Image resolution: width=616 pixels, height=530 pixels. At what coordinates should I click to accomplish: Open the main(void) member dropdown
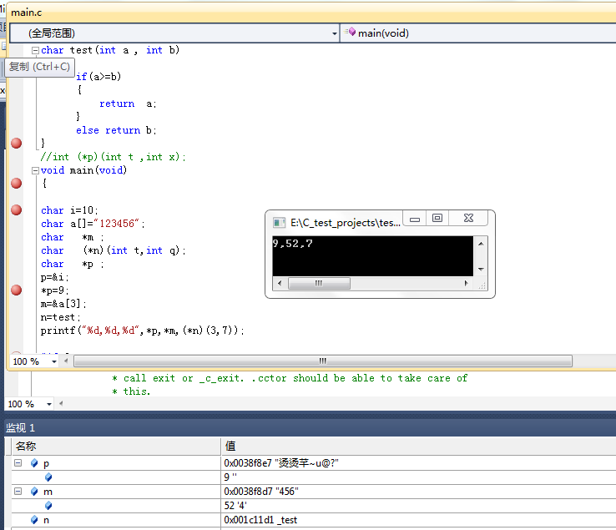478,33
